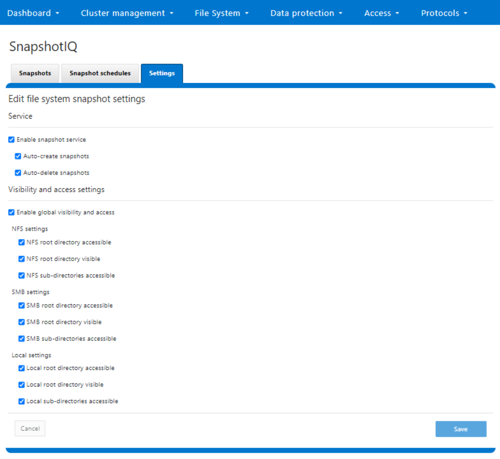Uncheck Auto-create snapshots

point(18,156)
